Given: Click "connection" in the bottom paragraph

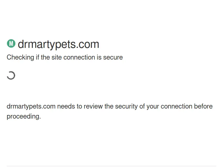Looking at the screenshot, I should pyautogui.click(x=176, y=106).
